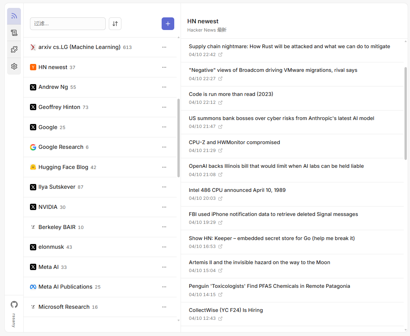410x336 pixels.
Task: Add a new feed with plus button
Action: click(x=168, y=24)
